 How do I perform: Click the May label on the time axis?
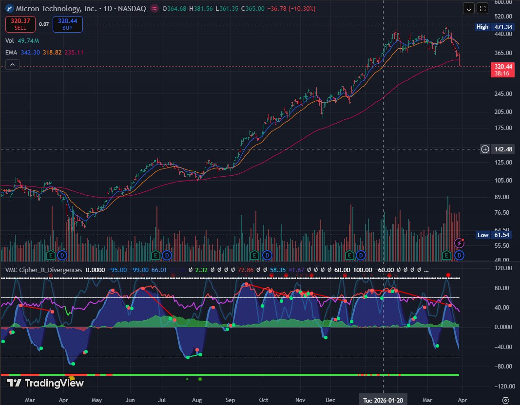point(96,400)
